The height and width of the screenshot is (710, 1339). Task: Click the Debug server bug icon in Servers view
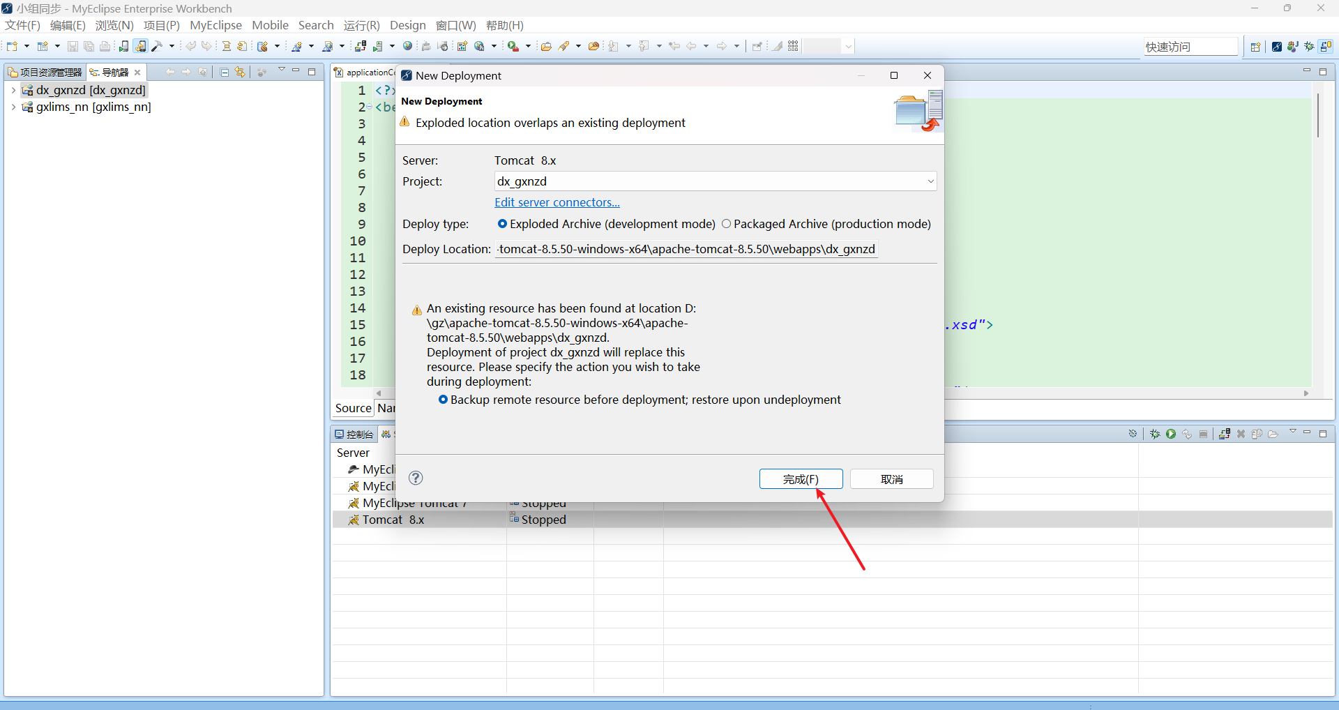pyautogui.click(x=1155, y=434)
